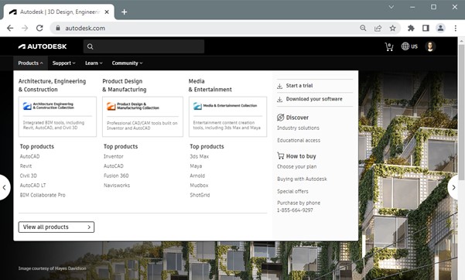Click the Autodesk logo
465x280 pixels.
pyautogui.click(x=43, y=46)
